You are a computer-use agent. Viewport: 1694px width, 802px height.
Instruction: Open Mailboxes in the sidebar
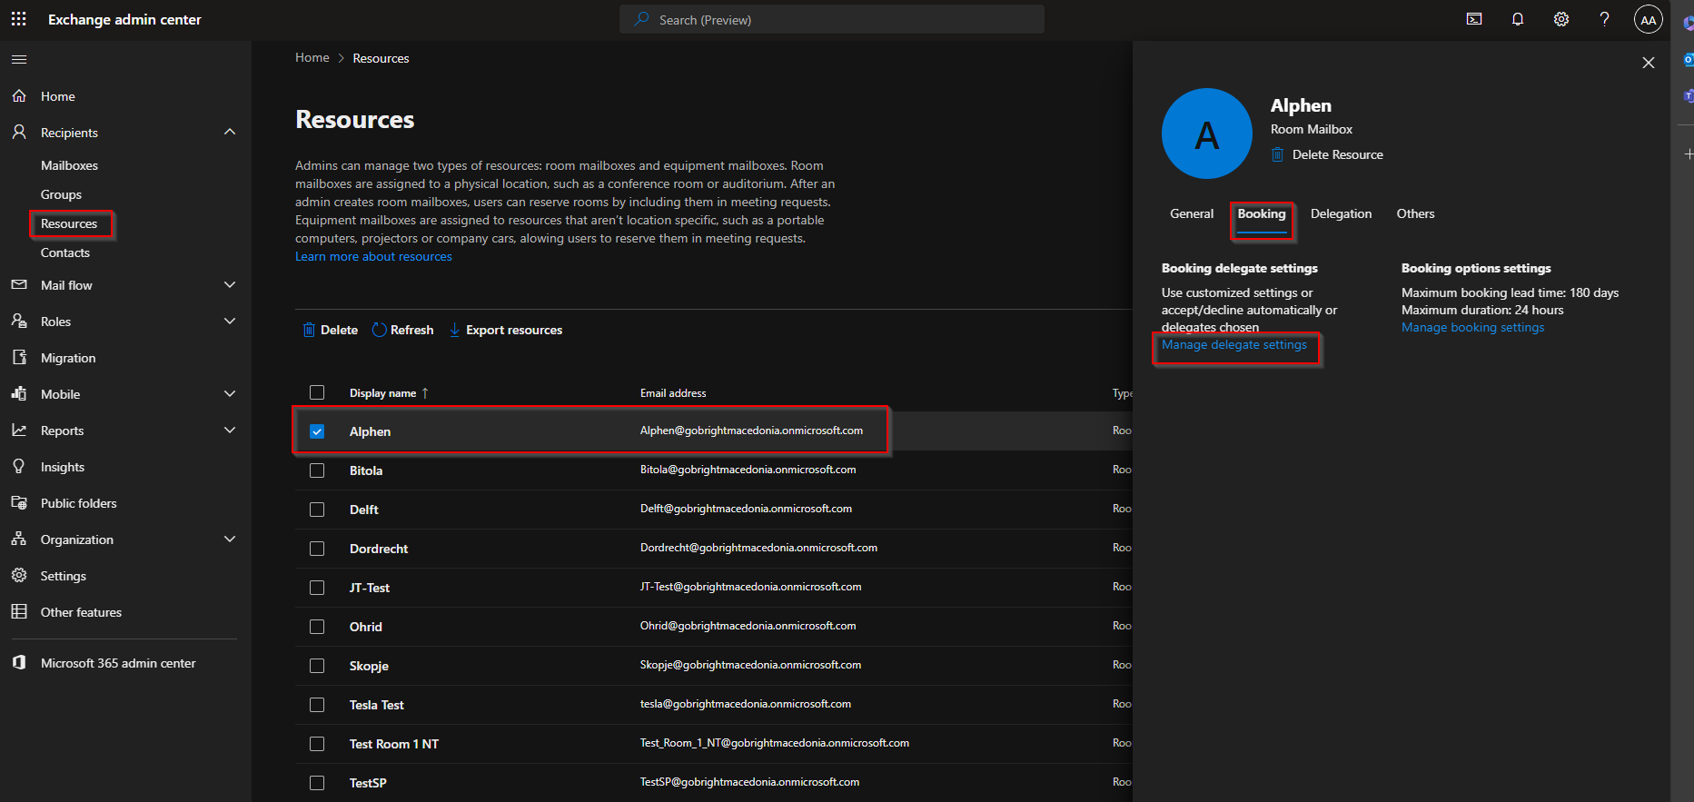(69, 165)
